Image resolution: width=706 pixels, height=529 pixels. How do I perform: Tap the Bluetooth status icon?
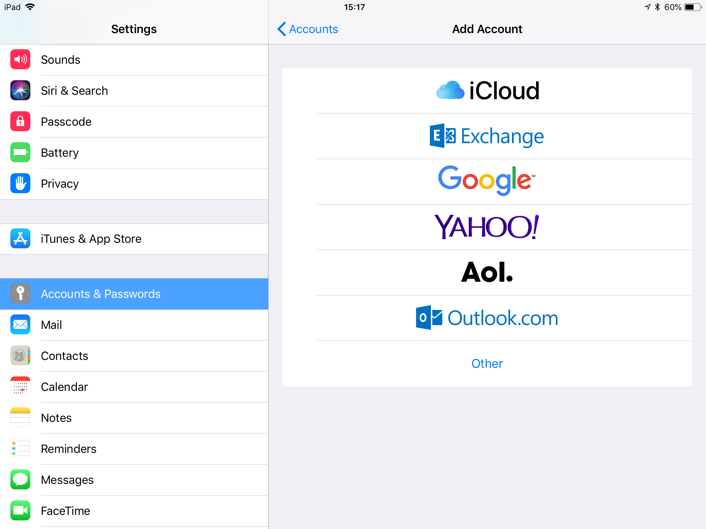(657, 7)
